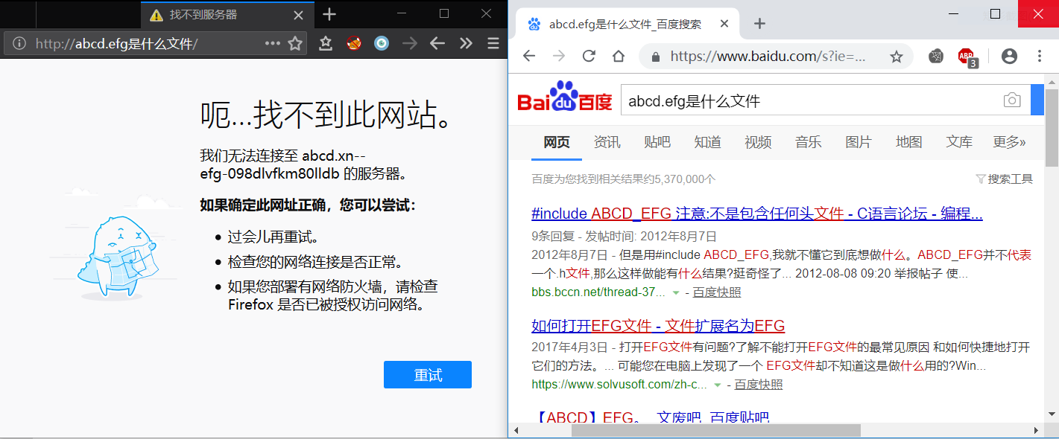The image size is (1059, 439).
Task: Open '#include ABCD_EFG' search result link
Action: tap(757, 214)
